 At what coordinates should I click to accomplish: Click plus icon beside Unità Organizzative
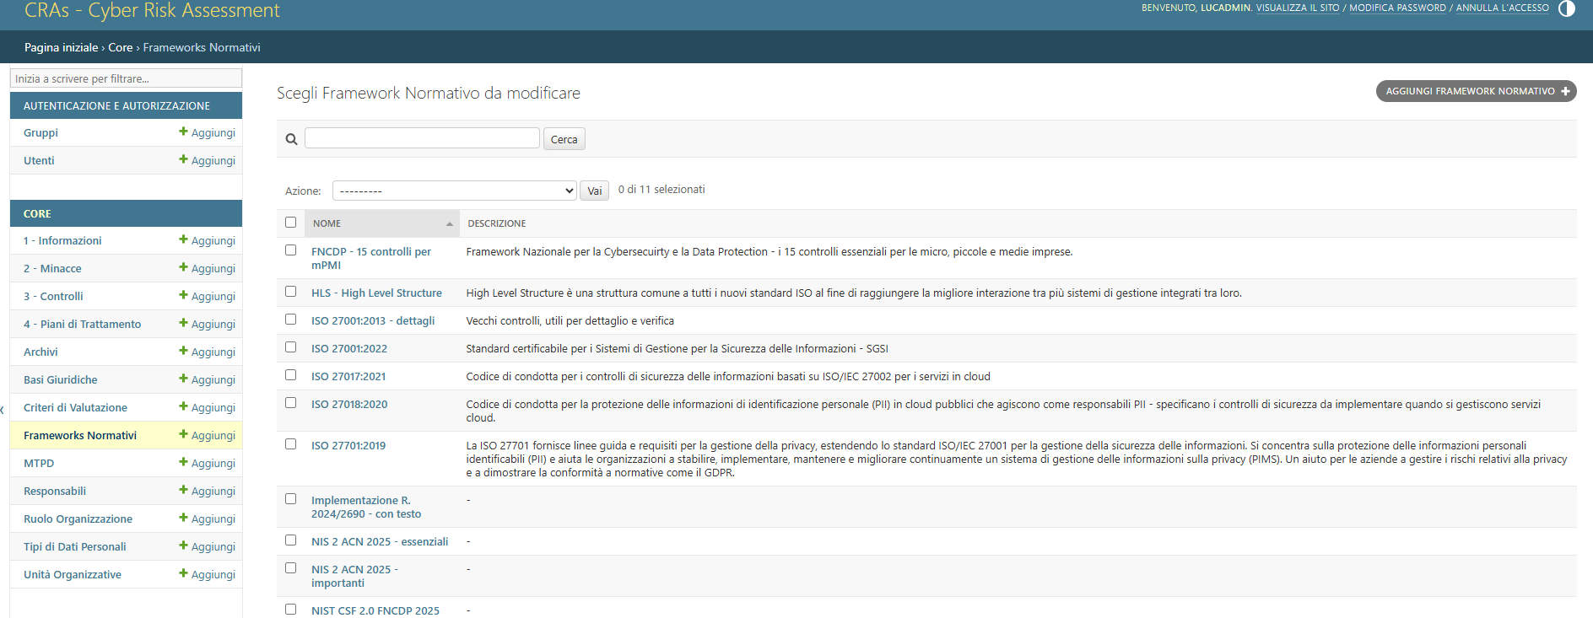click(x=183, y=573)
